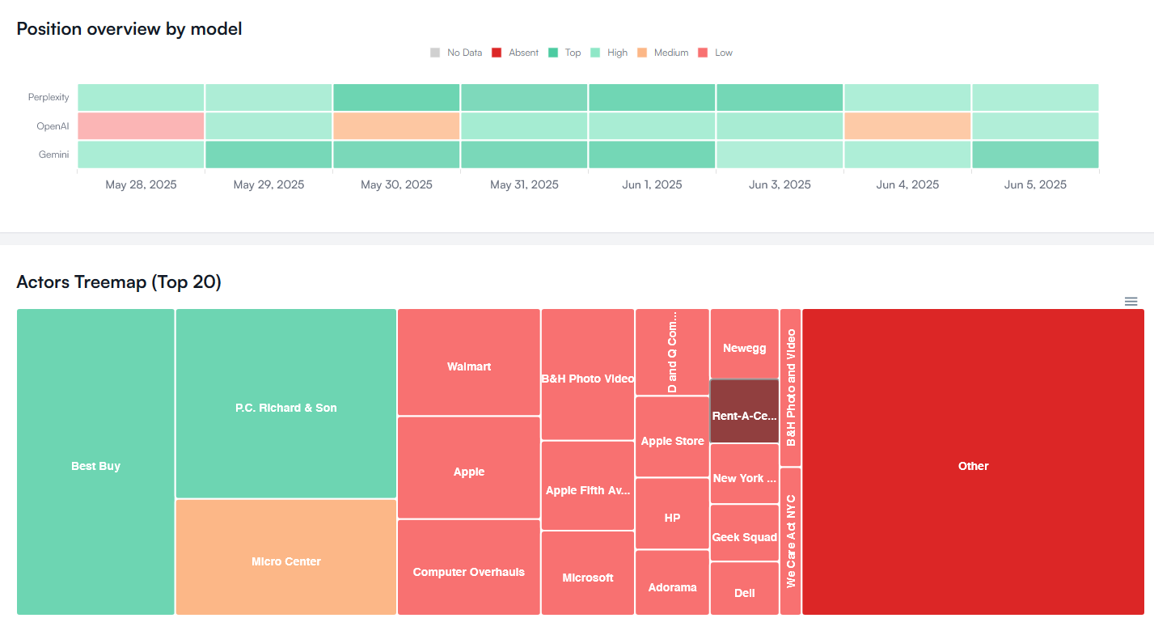Select the Gemini cell for Jun 5, 2025
Image resolution: width=1154 pixels, height=635 pixels.
point(1035,155)
